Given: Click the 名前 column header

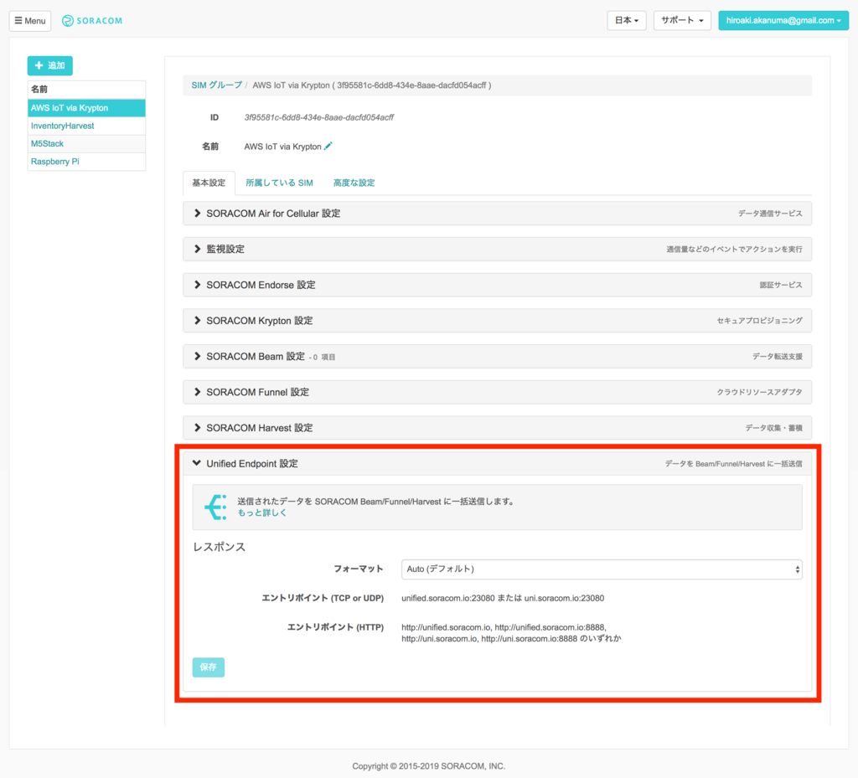Looking at the screenshot, I should 86,89.
